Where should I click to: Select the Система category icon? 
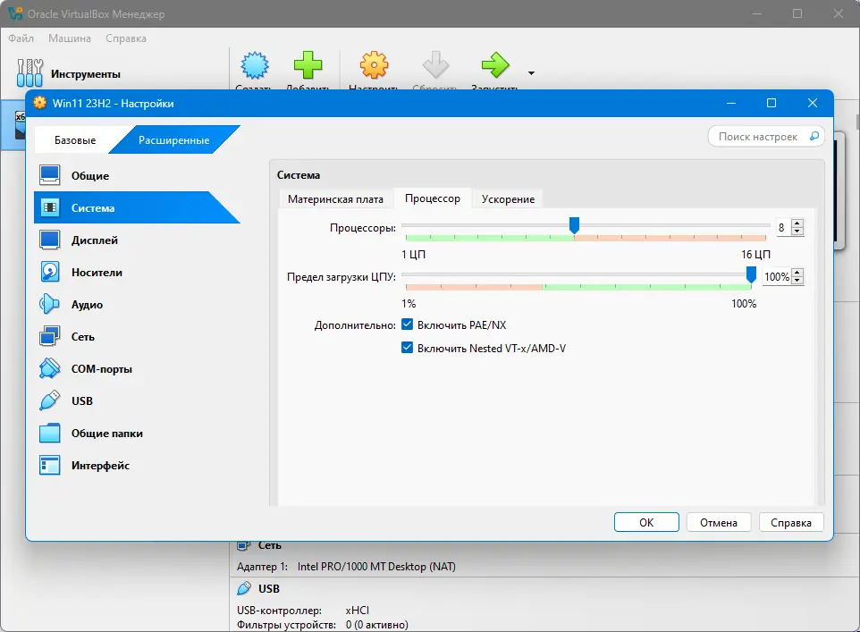[50, 208]
